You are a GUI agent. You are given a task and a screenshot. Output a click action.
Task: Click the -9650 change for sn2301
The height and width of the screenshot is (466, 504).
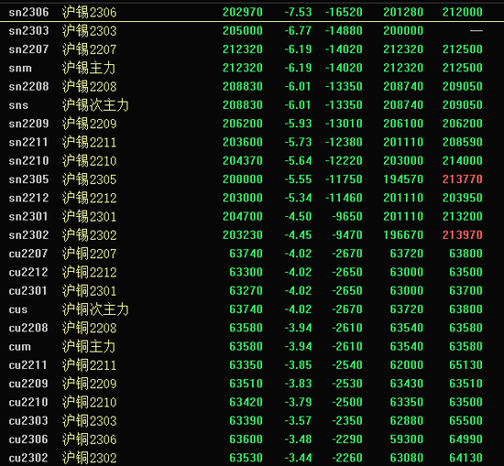347,216
